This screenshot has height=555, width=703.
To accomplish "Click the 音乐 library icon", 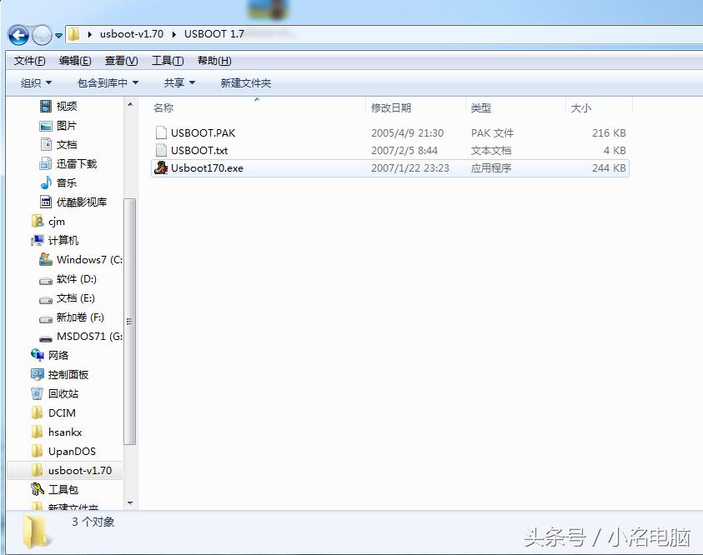I will pyautogui.click(x=48, y=182).
